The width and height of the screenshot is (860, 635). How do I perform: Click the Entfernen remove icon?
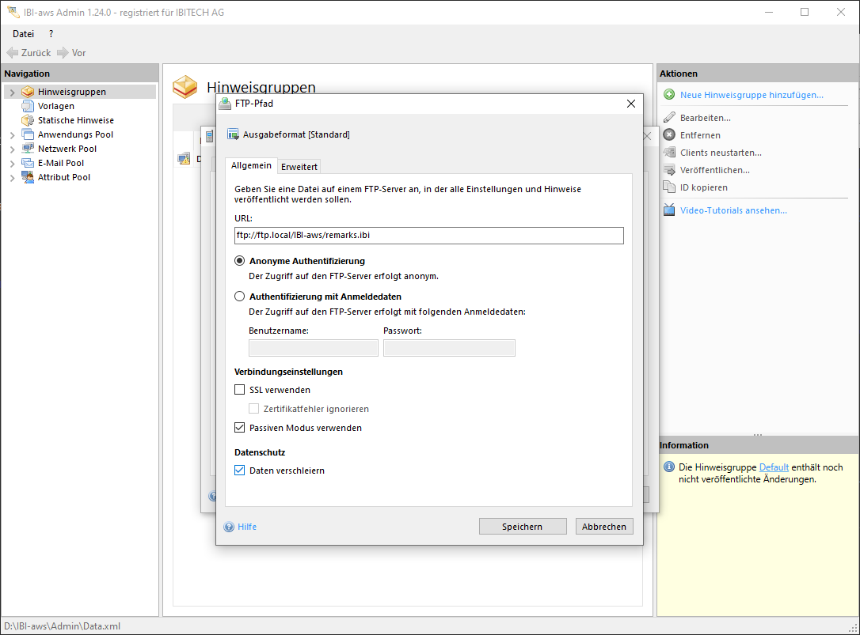tap(669, 135)
